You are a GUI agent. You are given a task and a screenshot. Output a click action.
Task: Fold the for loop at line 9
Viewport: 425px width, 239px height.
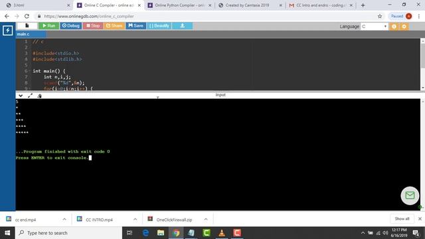[29, 88]
